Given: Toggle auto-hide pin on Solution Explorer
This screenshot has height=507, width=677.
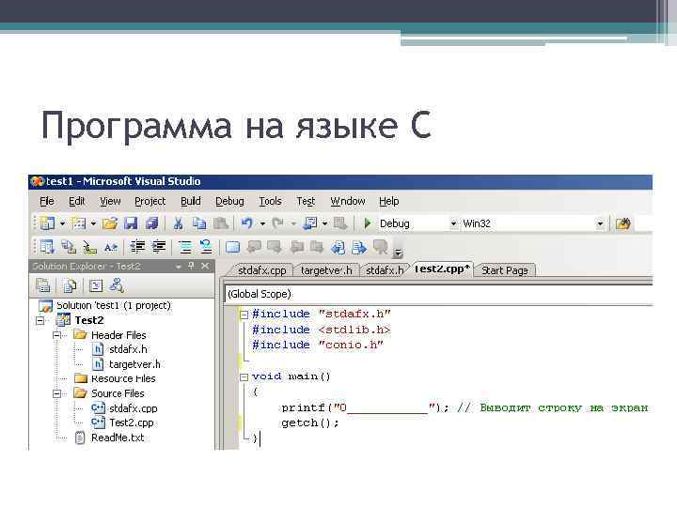Looking at the screenshot, I should pyautogui.click(x=191, y=266).
